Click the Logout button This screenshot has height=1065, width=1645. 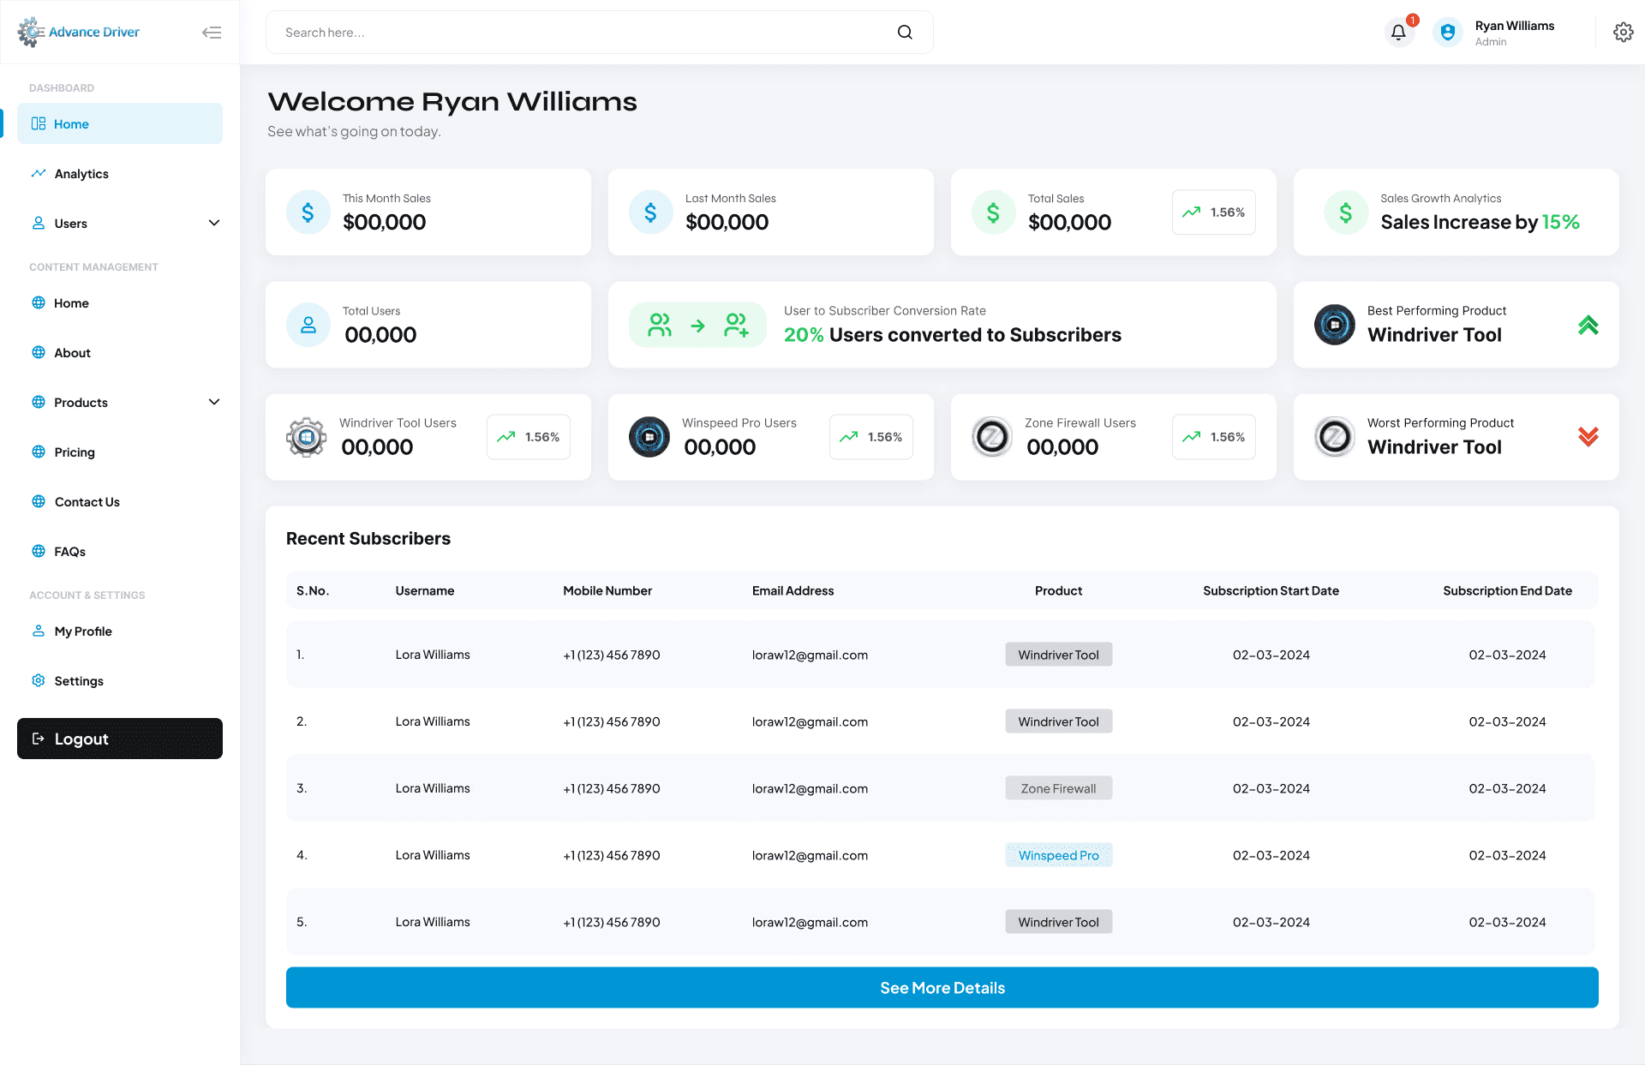[120, 739]
